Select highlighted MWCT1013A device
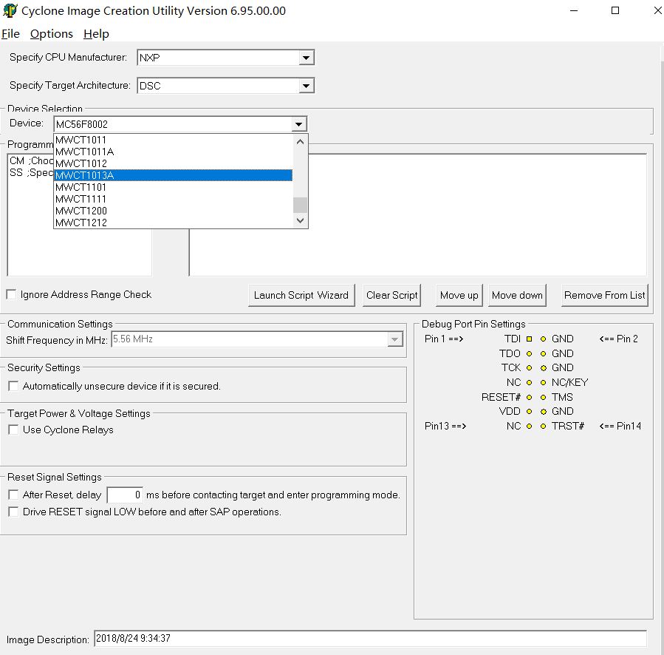 [x=173, y=175]
